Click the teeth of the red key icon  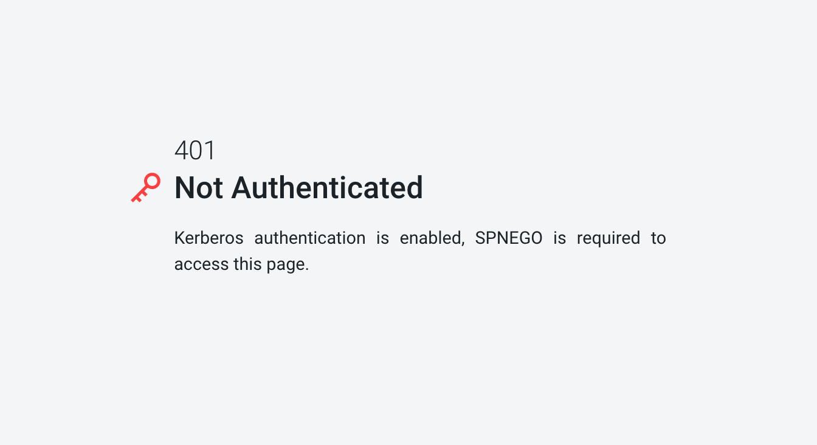[137, 196]
